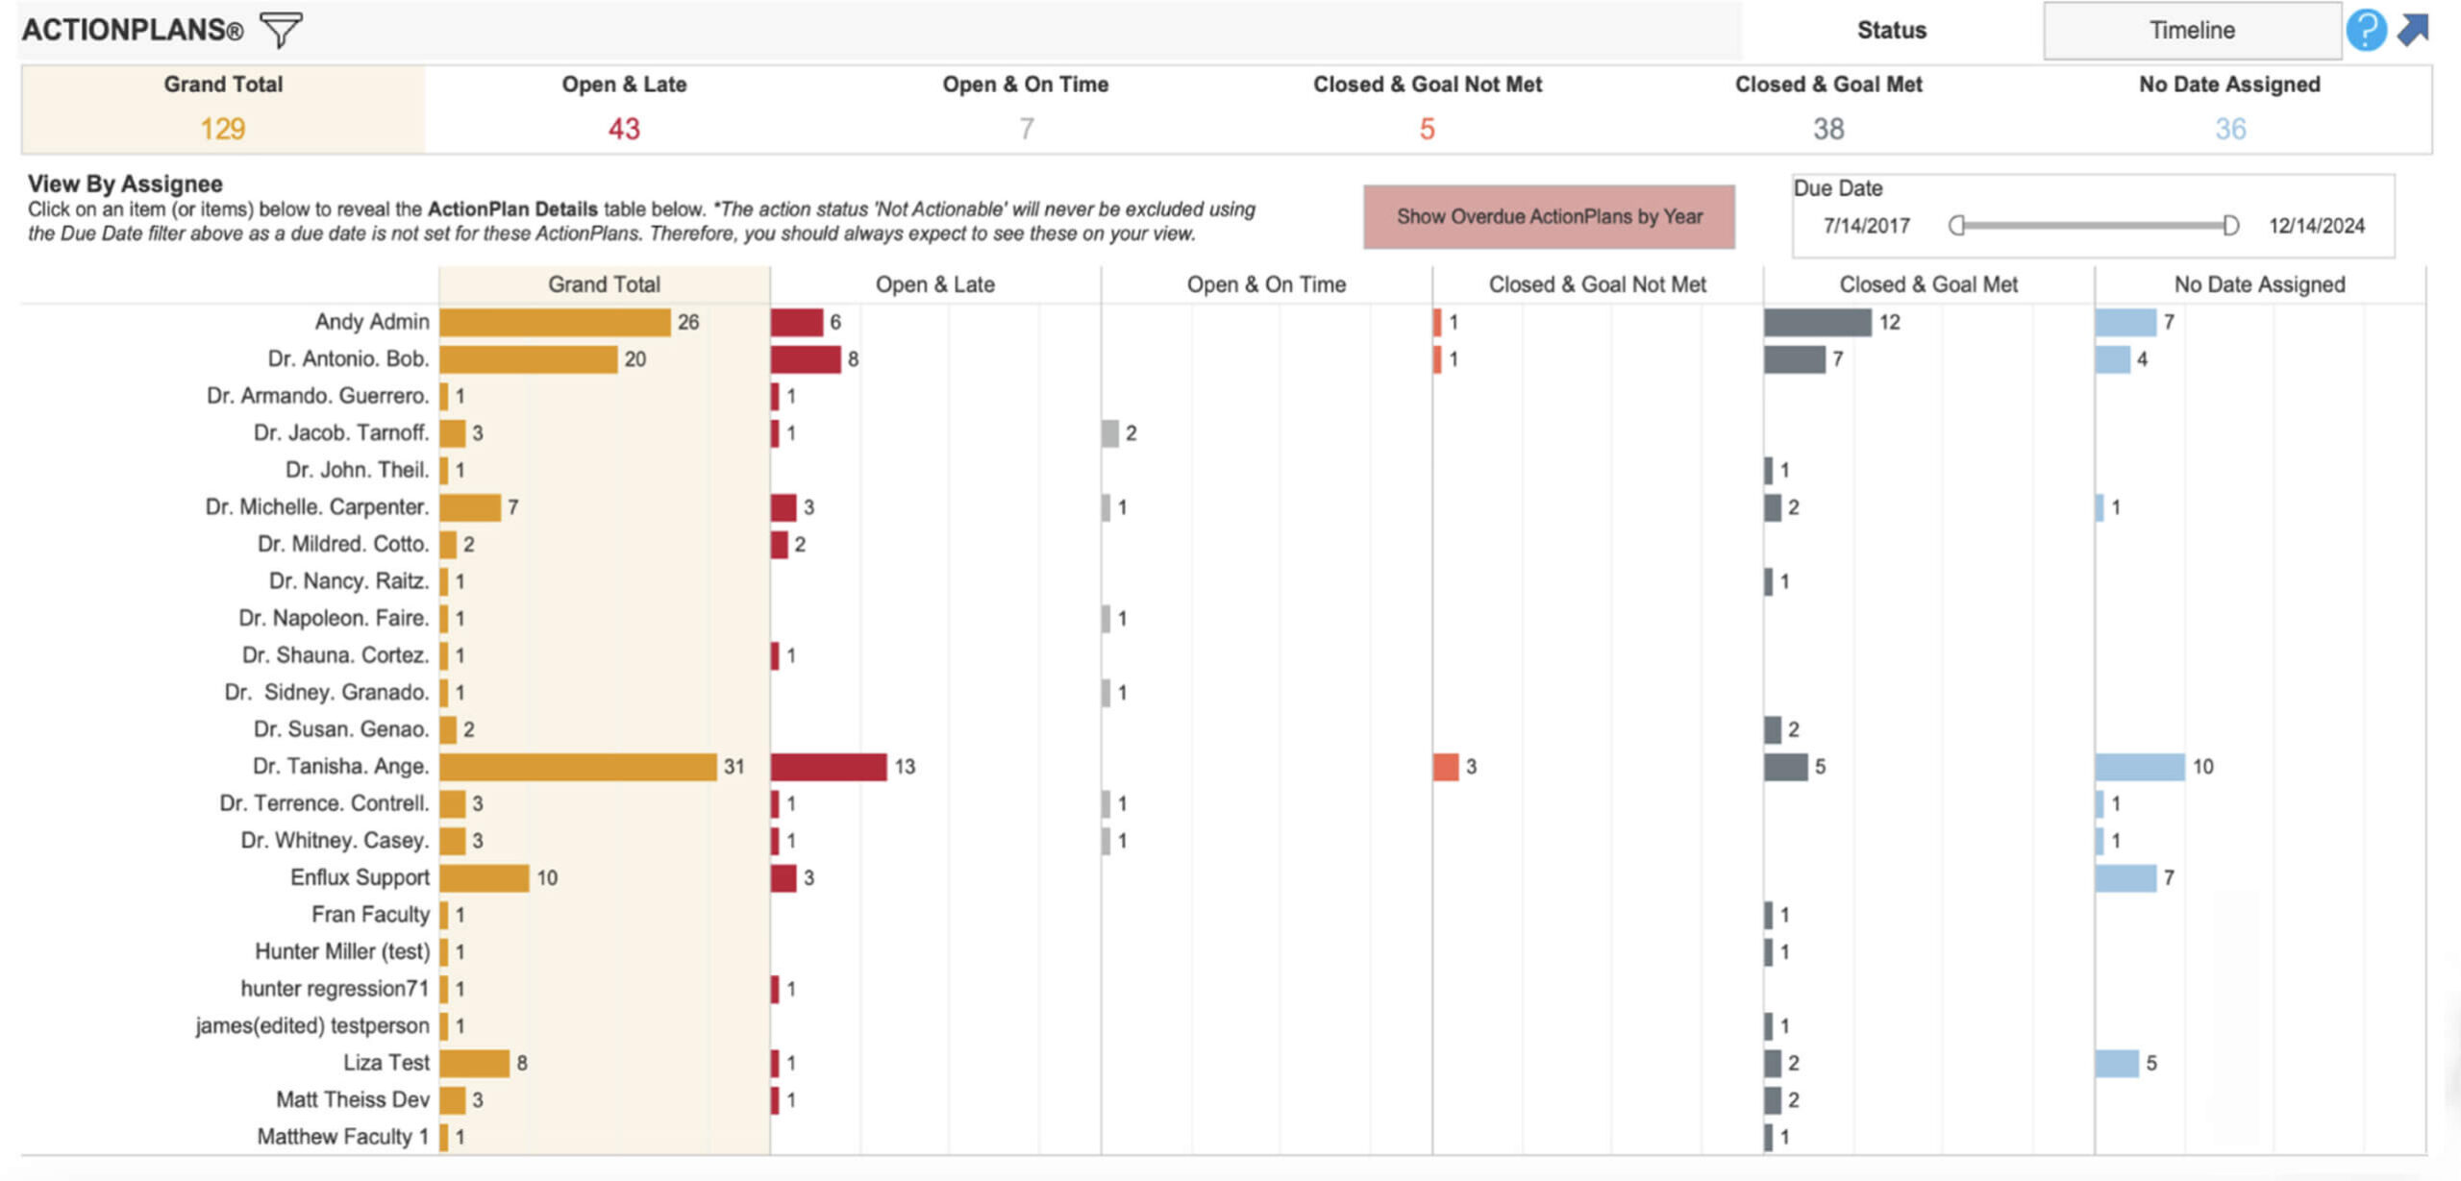
Task: Click Dr. Antonio Bob's Closed & Goal Met bar
Action: coord(1794,359)
